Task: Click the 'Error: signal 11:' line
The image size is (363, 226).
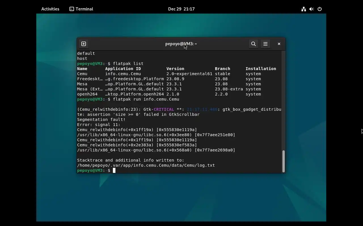Action: pyautogui.click(x=99, y=125)
